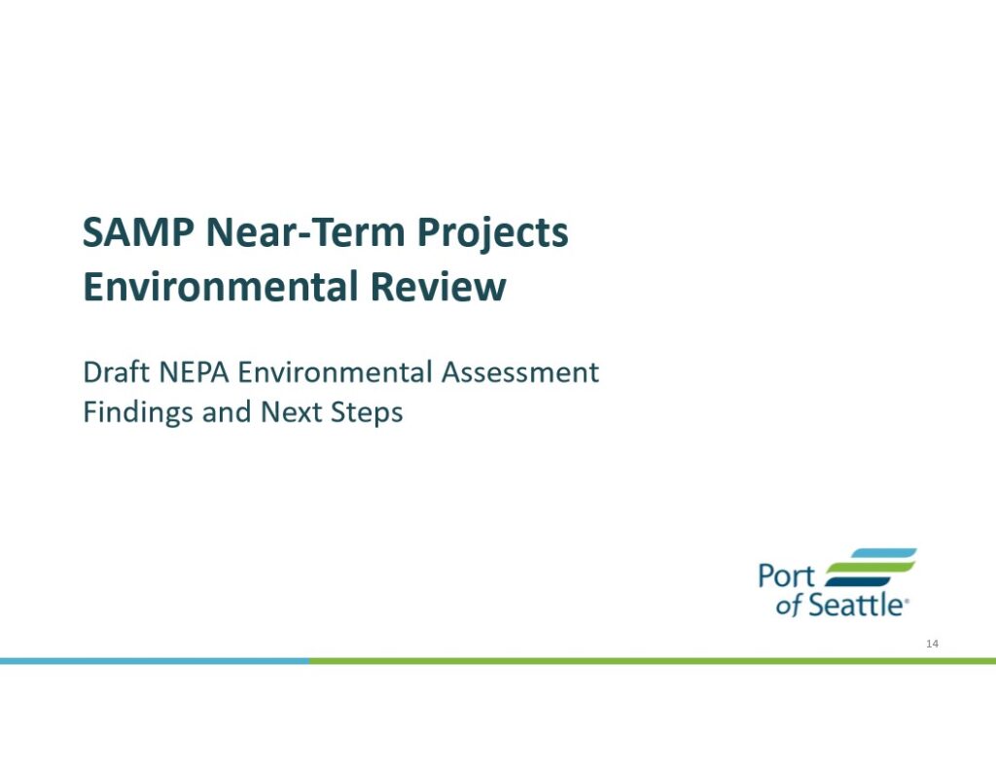This screenshot has height=769, width=996.
Task: Click the blue segment of the footer bar
Action: click(156, 660)
